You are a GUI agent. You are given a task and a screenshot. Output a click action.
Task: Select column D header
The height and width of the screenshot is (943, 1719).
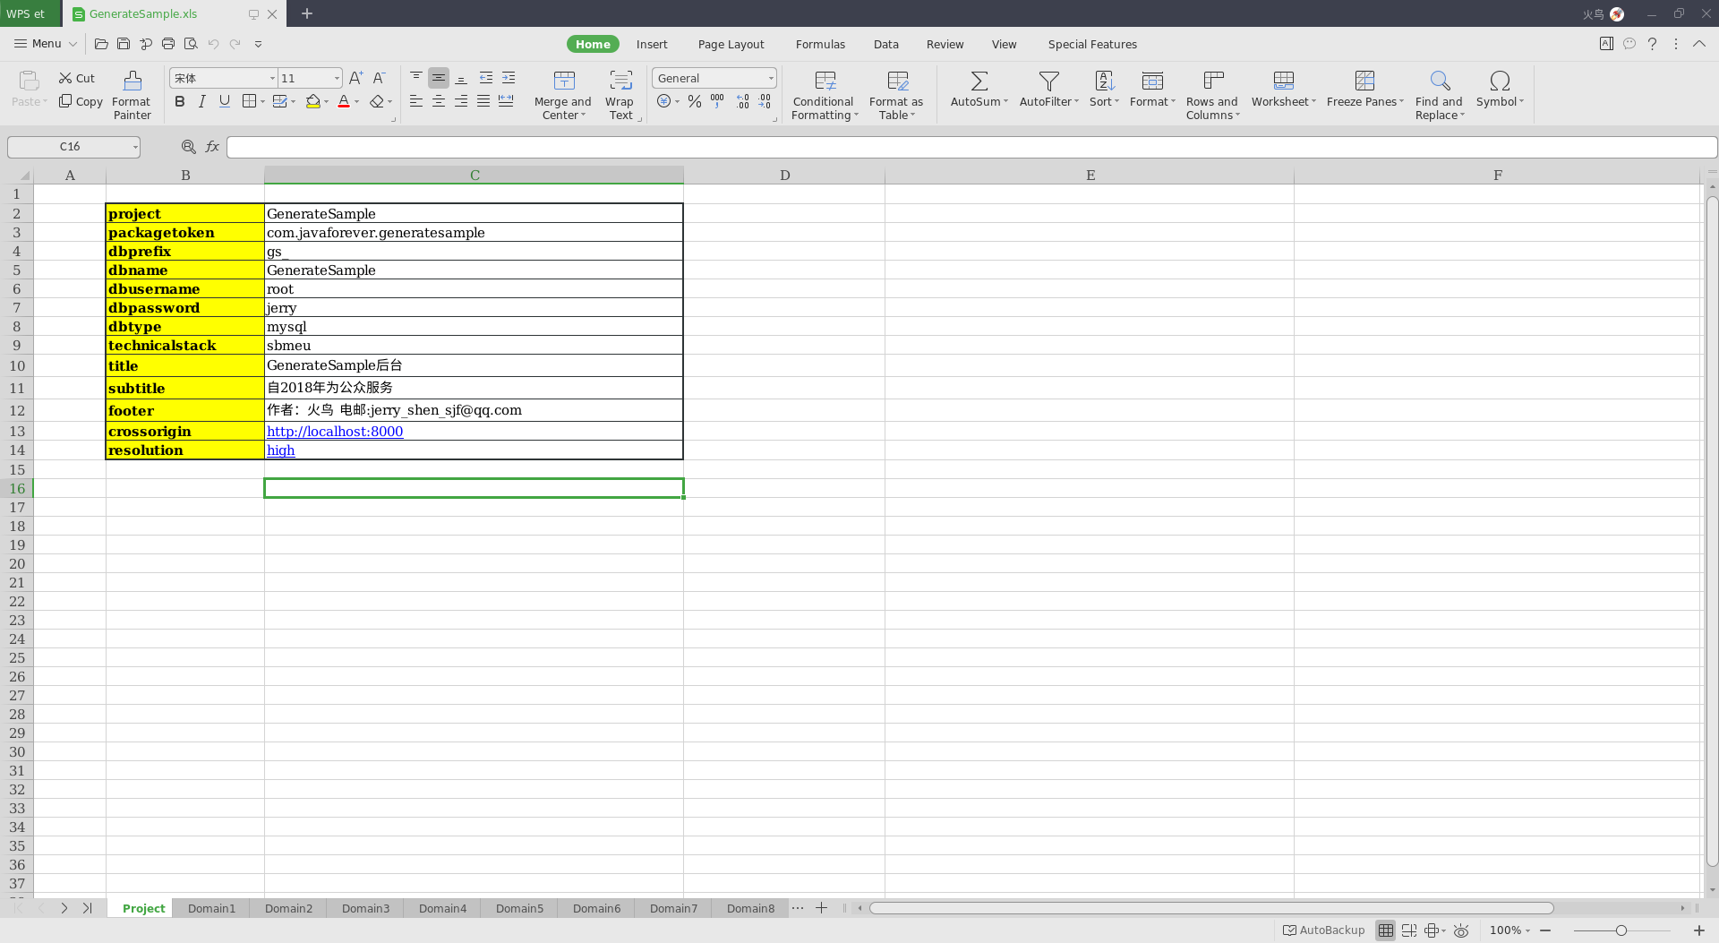784,176
